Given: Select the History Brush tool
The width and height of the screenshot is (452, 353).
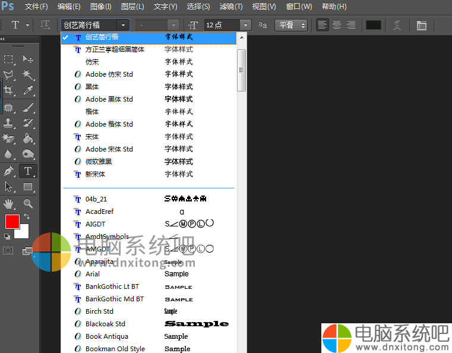Looking at the screenshot, I should click(28, 123).
